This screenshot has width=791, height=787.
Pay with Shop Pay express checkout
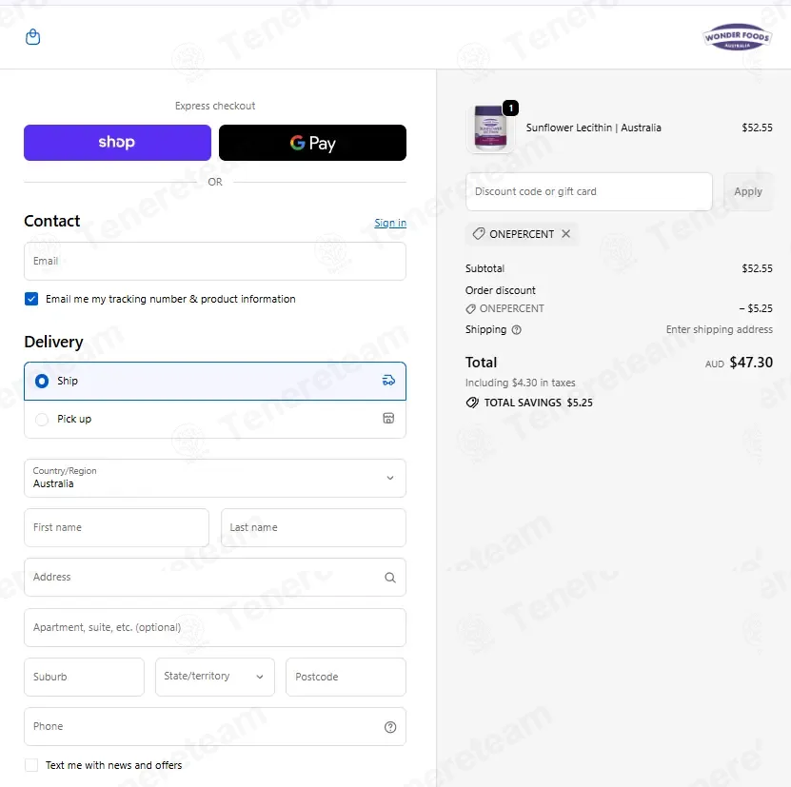(x=117, y=143)
